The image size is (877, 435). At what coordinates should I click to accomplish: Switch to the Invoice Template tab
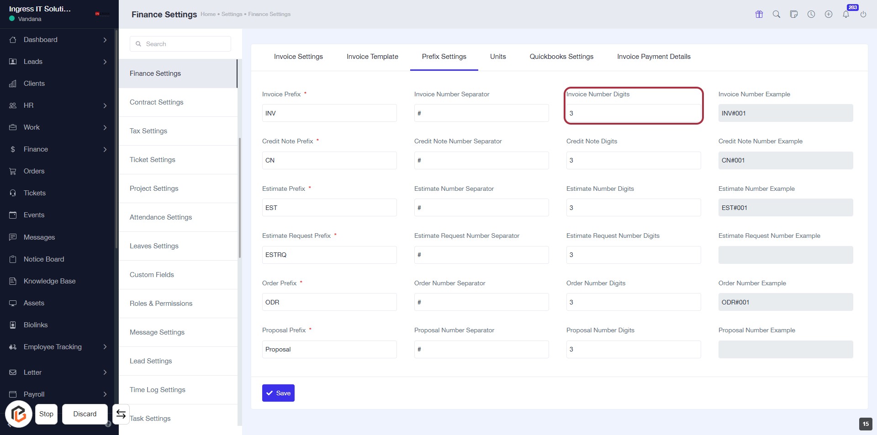click(x=372, y=57)
